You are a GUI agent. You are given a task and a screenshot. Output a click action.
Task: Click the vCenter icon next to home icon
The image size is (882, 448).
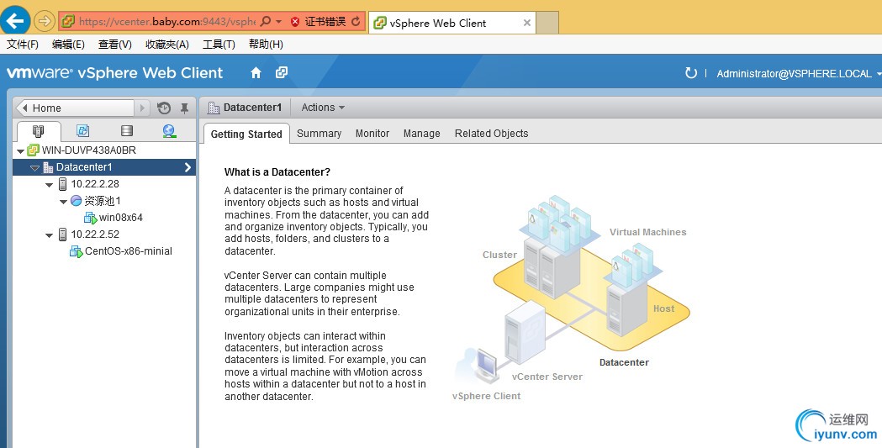(x=282, y=72)
